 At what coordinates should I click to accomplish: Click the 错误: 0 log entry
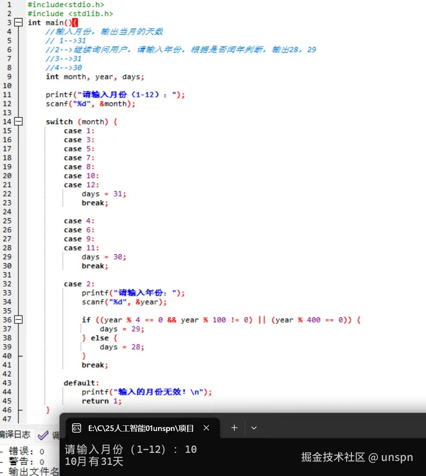click(27, 452)
